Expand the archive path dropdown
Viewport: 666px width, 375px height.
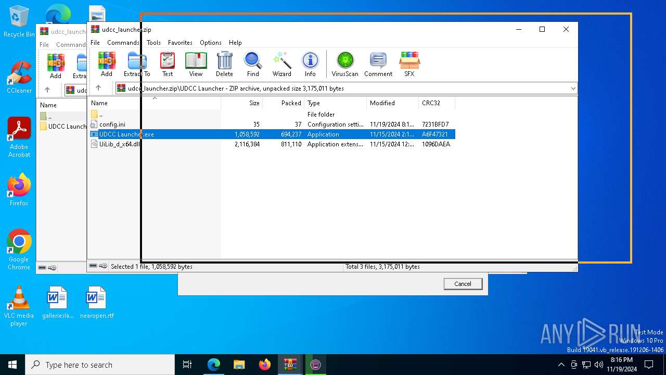[x=573, y=89]
